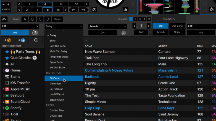Image resolution: width=216 pixels, height=121 pixels.
Task: Expand the Beatport tree item
Action: (3, 95)
